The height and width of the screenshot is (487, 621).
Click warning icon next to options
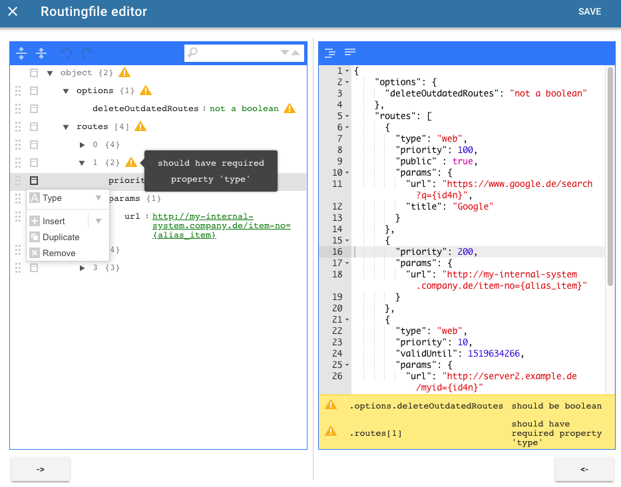click(146, 90)
